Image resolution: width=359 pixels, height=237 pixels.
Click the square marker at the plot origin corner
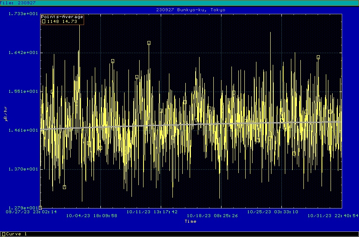point(41,208)
